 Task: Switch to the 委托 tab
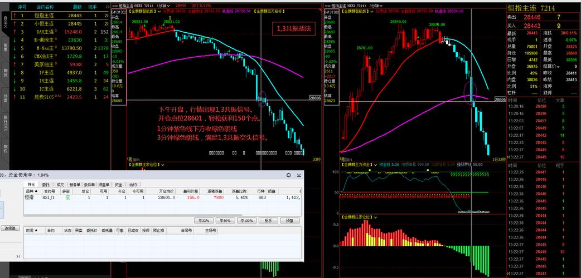(x=46, y=184)
